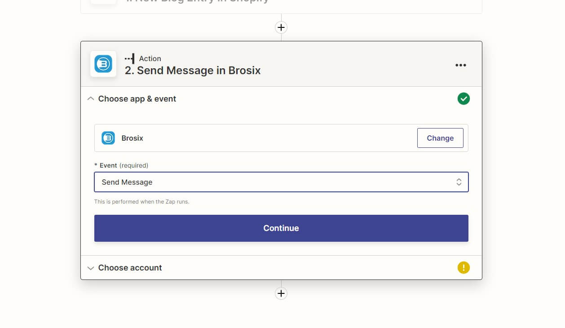Select the Choose account section title

point(130,268)
